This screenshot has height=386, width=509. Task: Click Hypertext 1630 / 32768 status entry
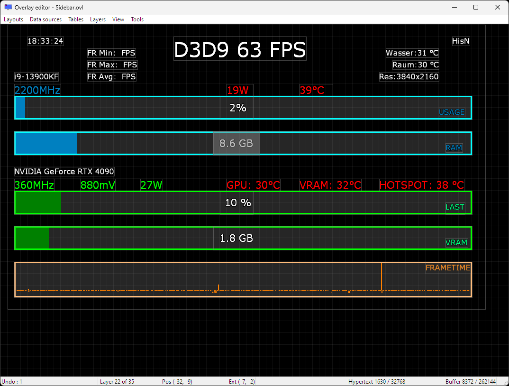point(377,381)
